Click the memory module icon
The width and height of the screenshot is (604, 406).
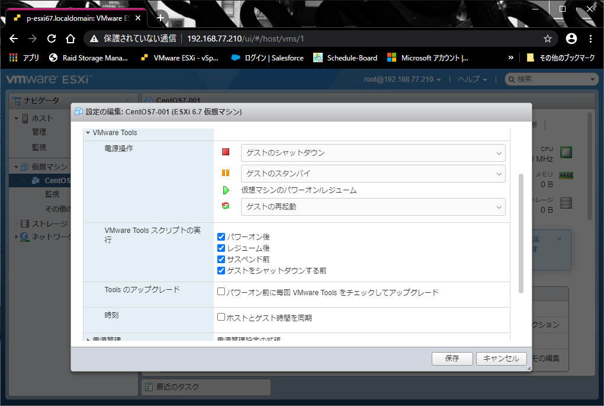566,175
